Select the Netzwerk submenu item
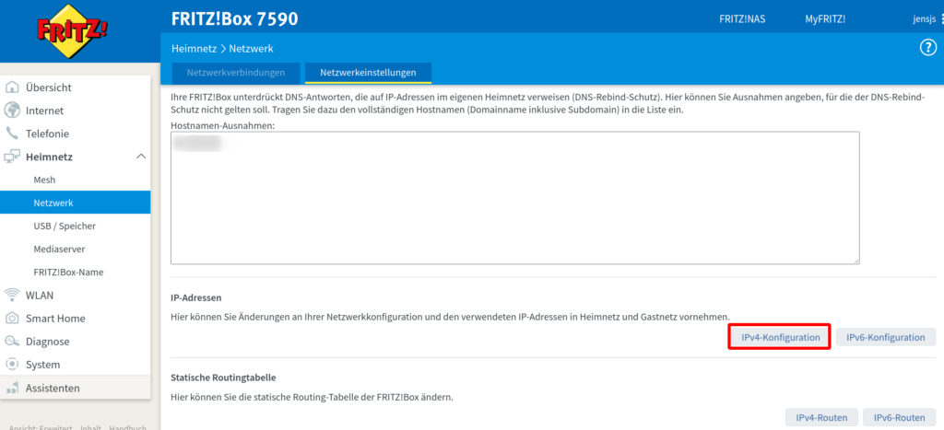This screenshot has height=430, width=944. click(x=76, y=203)
